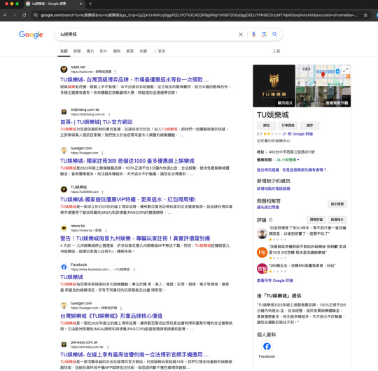Expand the 更多 more tabs menu
The image size is (378, 371).
point(160,51)
